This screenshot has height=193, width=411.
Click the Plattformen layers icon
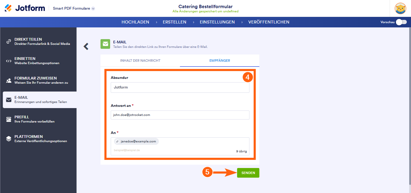9,139
